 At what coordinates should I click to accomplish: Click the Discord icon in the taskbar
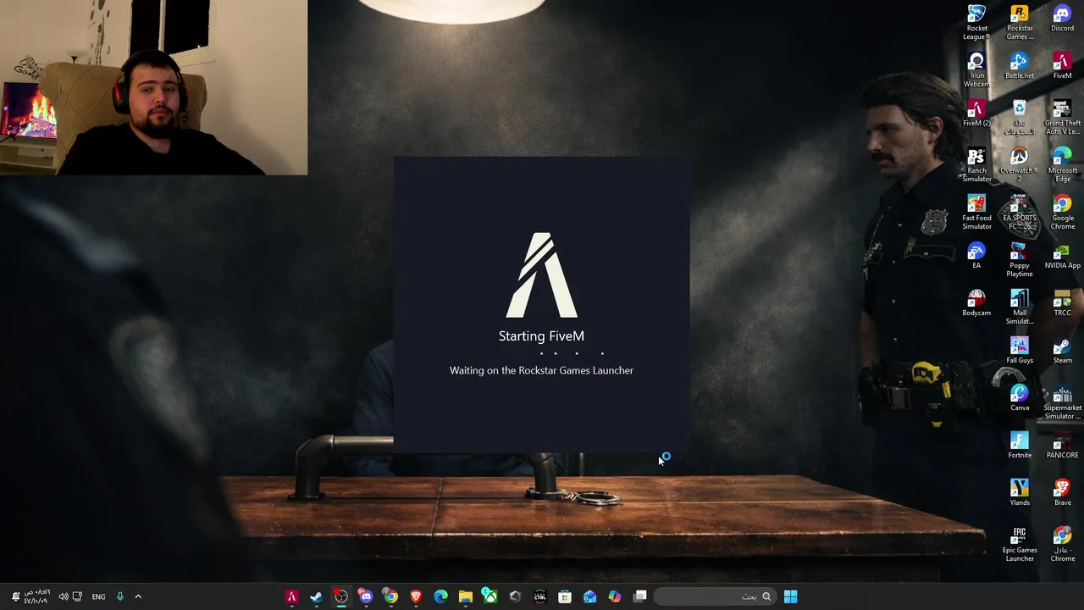(x=365, y=596)
